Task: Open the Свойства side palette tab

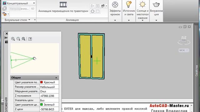Action: point(197,71)
